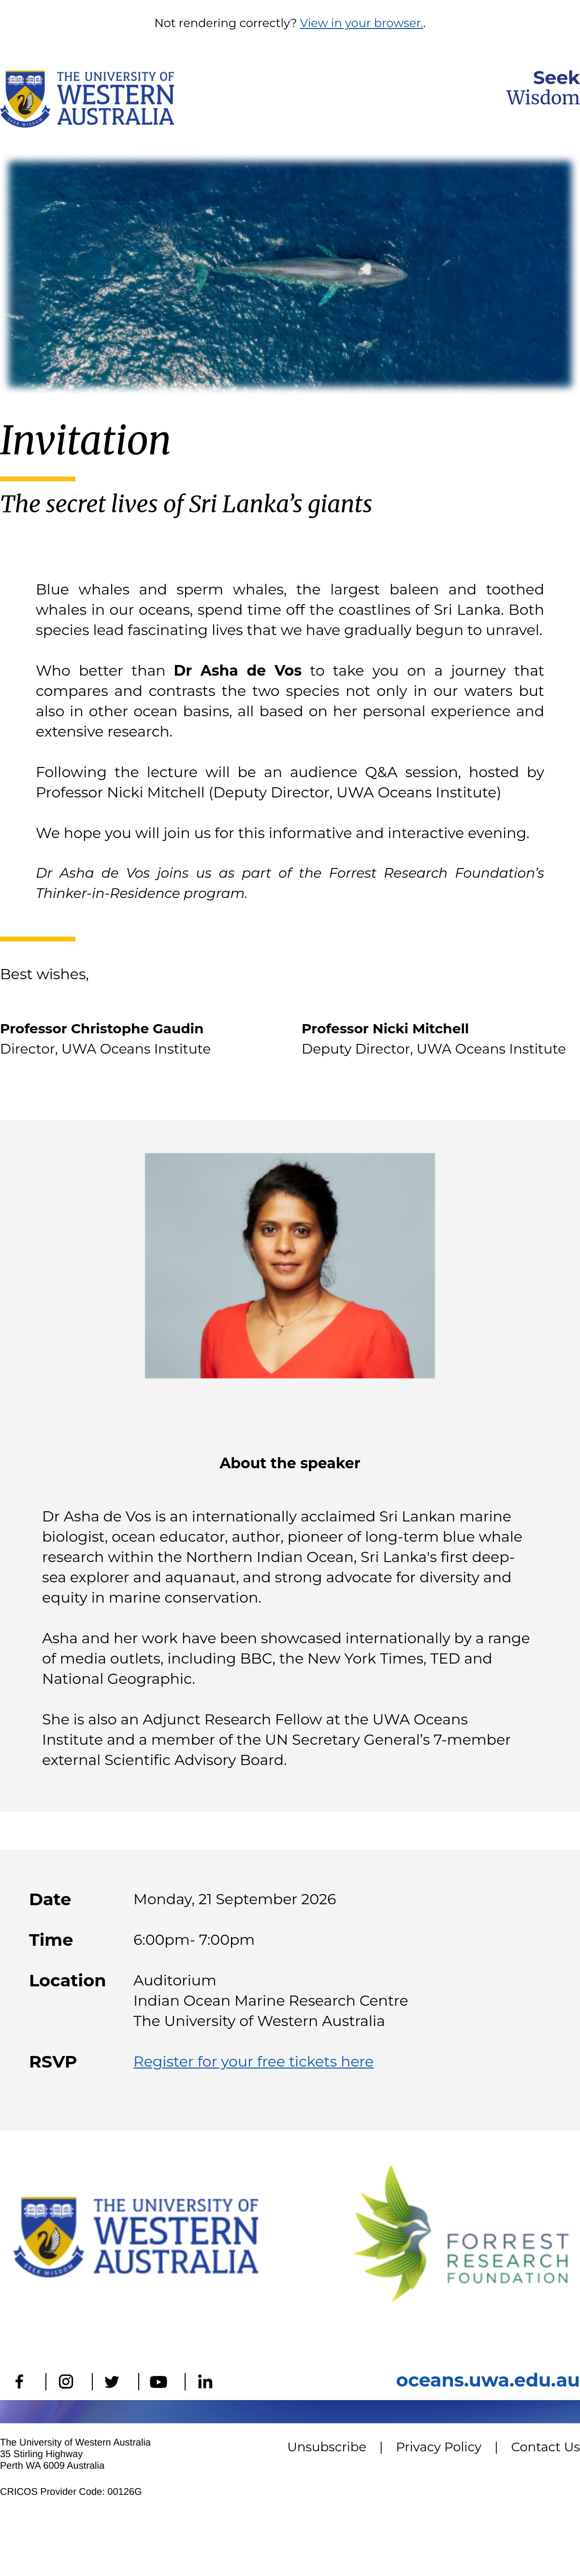Screen dimensions: 580x2576
Task: Click the blue whale aerial banner image
Action: [290, 274]
